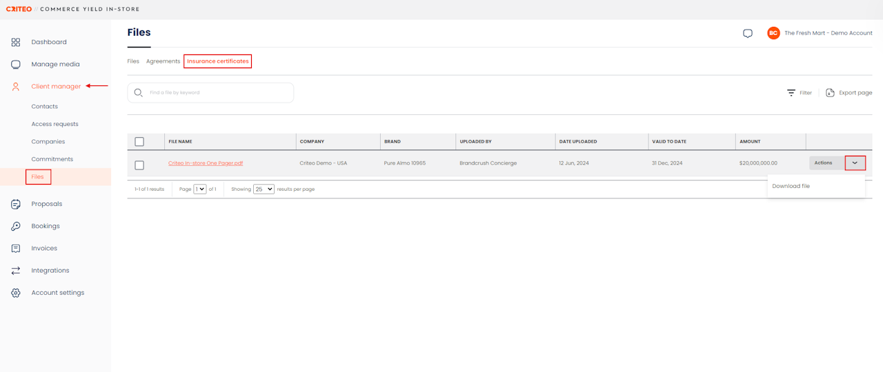
Task: Select Download file from the menu
Action: [x=791, y=186]
